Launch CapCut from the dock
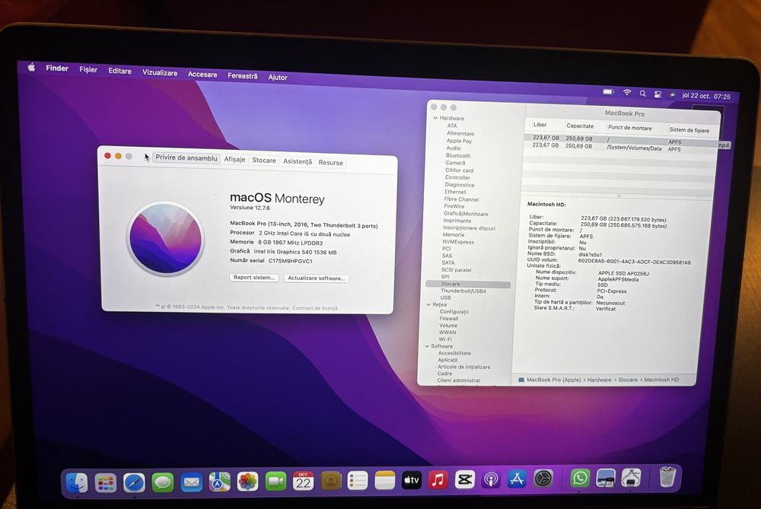Viewport: 761px width, 509px height. pyautogui.click(x=464, y=480)
